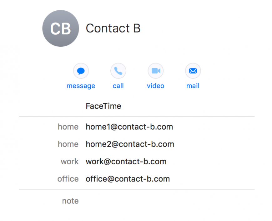Image resolution: width=272 pixels, height=221 pixels.
Task: Open email home2@contact-b.com
Action: coord(130,144)
